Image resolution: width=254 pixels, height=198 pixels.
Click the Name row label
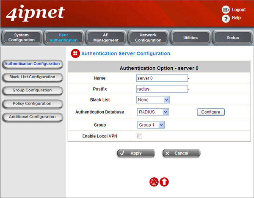pyautogui.click(x=99, y=78)
